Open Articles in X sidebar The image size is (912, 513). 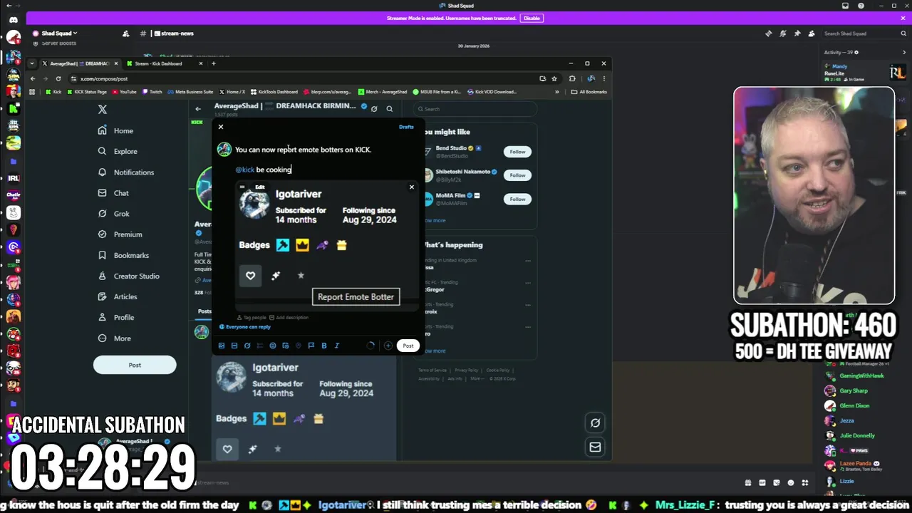tap(118, 296)
